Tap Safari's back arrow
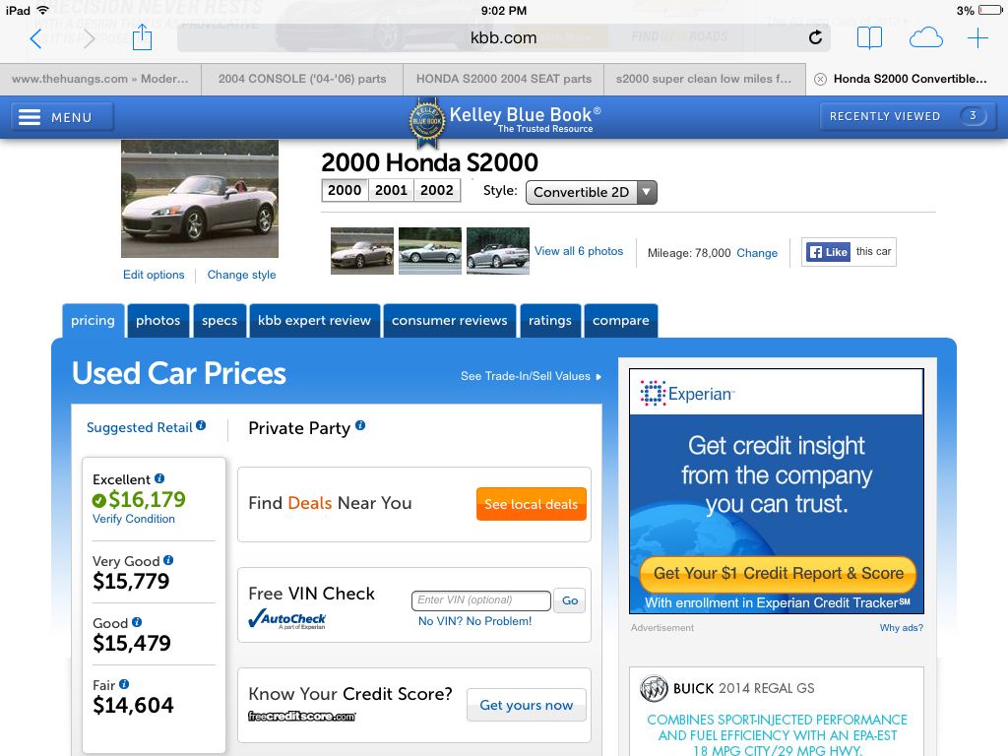Screen dimensions: 1008x756 click(36, 38)
